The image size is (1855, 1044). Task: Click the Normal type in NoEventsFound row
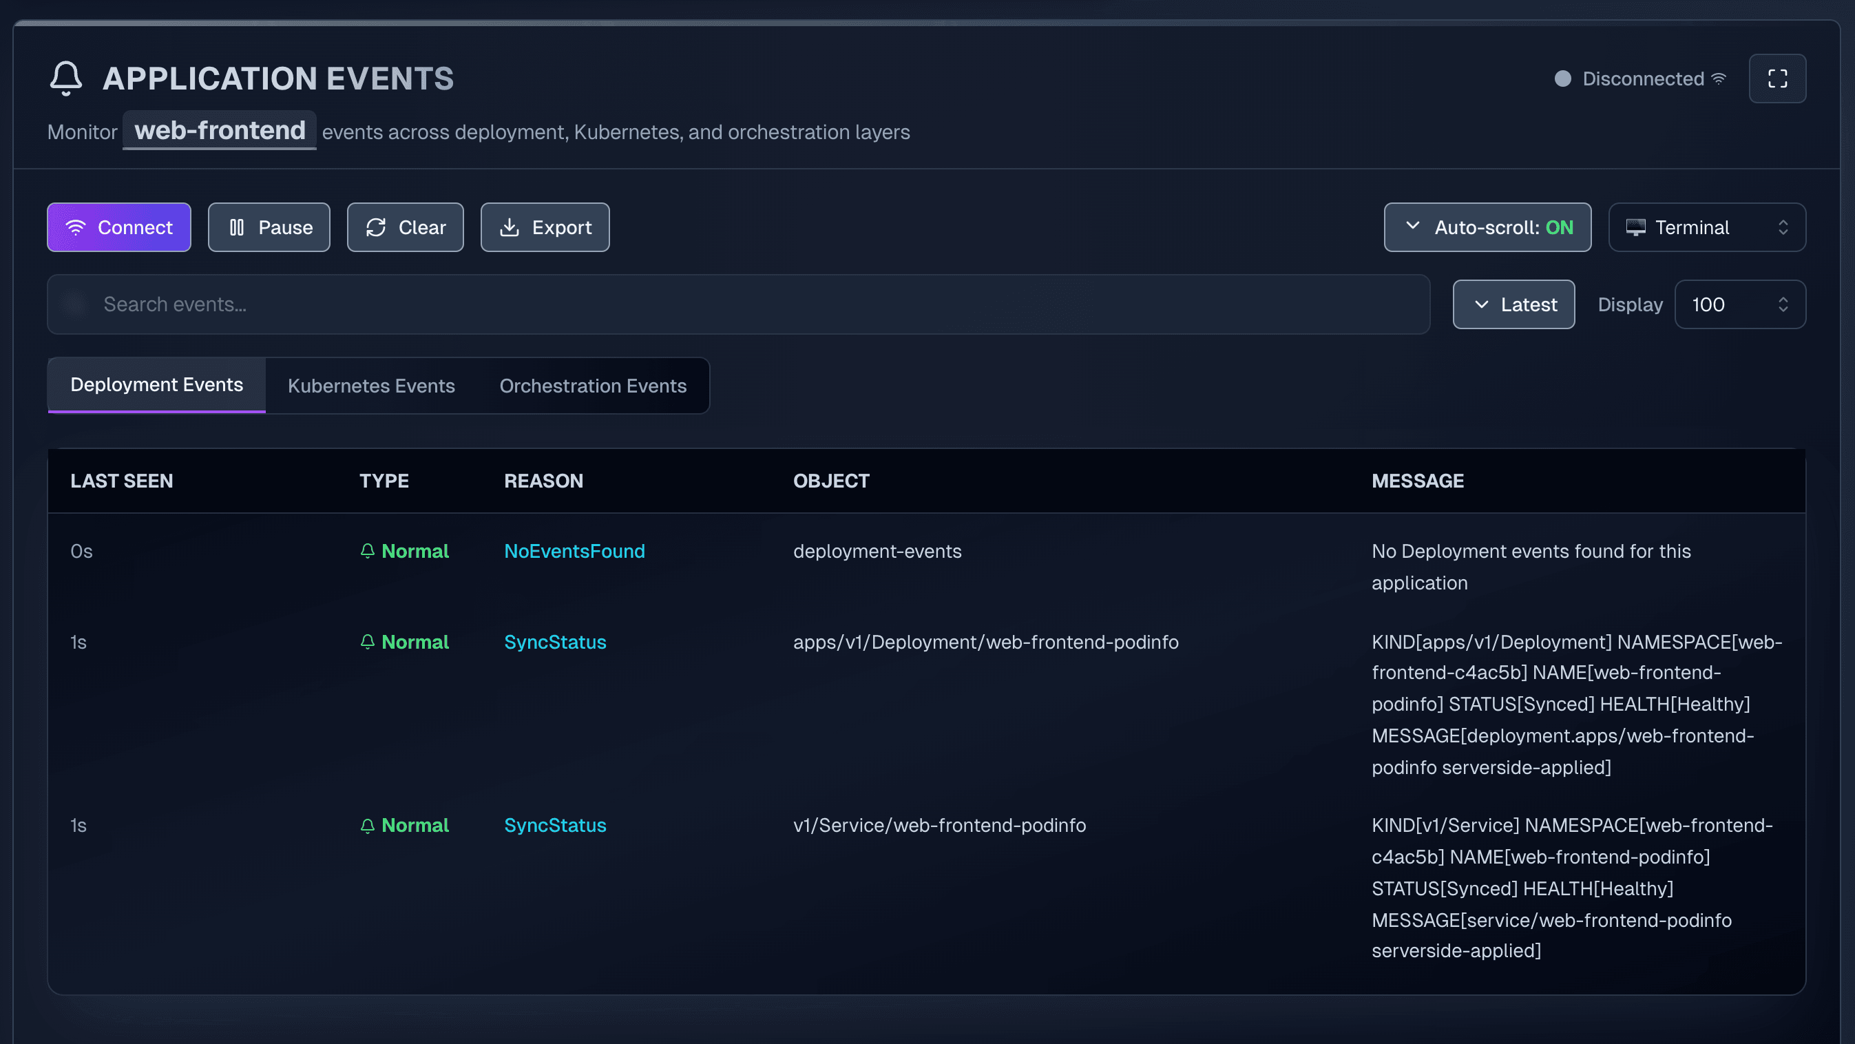(x=415, y=551)
